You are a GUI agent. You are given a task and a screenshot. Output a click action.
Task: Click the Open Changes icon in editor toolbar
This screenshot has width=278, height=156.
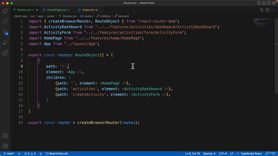(261, 10)
